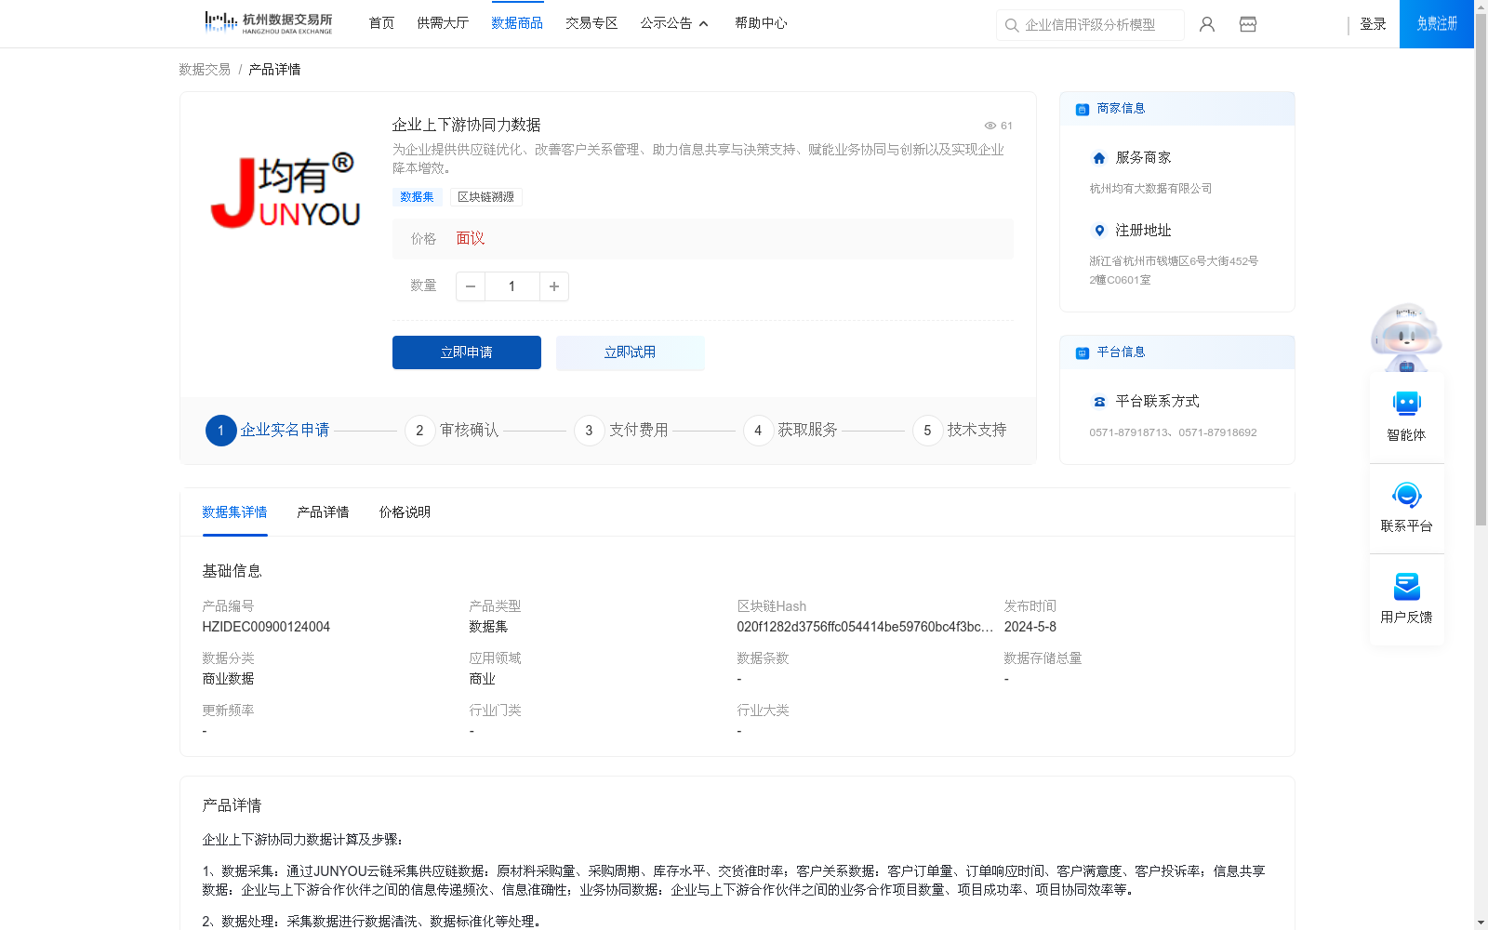Select step 3 支付费用

[x=621, y=431]
